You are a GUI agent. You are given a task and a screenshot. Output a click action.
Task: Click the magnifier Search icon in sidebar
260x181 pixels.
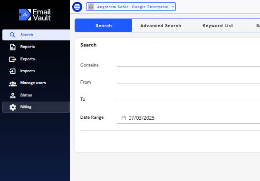click(x=12, y=35)
